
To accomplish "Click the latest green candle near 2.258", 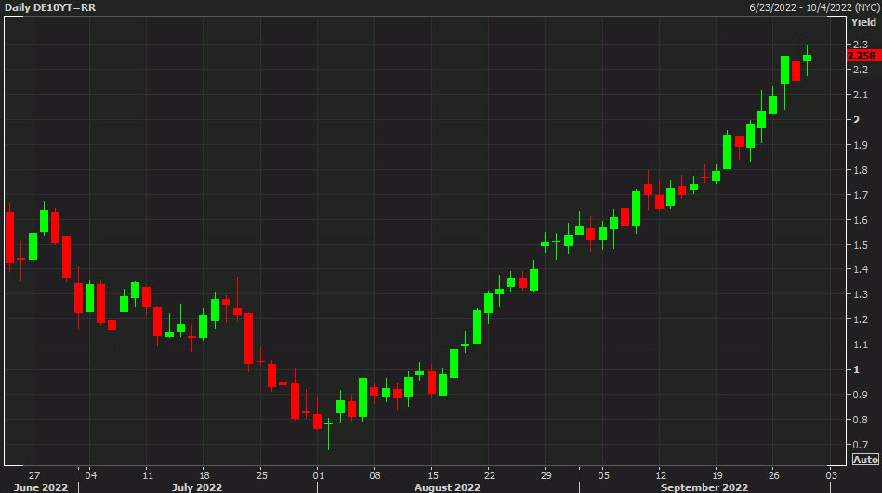I will (x=808, y=58).
